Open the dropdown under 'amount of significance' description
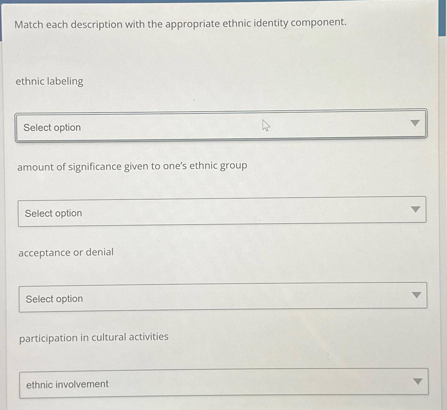The width and height of the screenshot is (447, 410). [x=222, y=212]
